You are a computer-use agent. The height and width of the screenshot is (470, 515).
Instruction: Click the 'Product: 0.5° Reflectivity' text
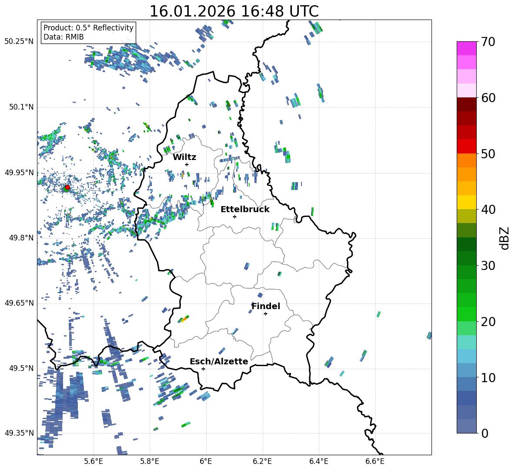click(x=88, y=28)
